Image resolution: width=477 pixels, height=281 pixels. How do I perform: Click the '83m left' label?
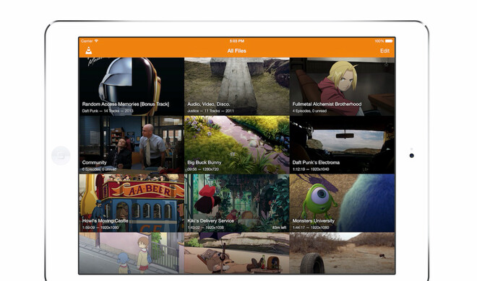click(x=279, y=228)
